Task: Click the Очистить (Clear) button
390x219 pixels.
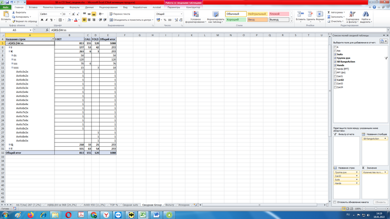Action: 335,21
